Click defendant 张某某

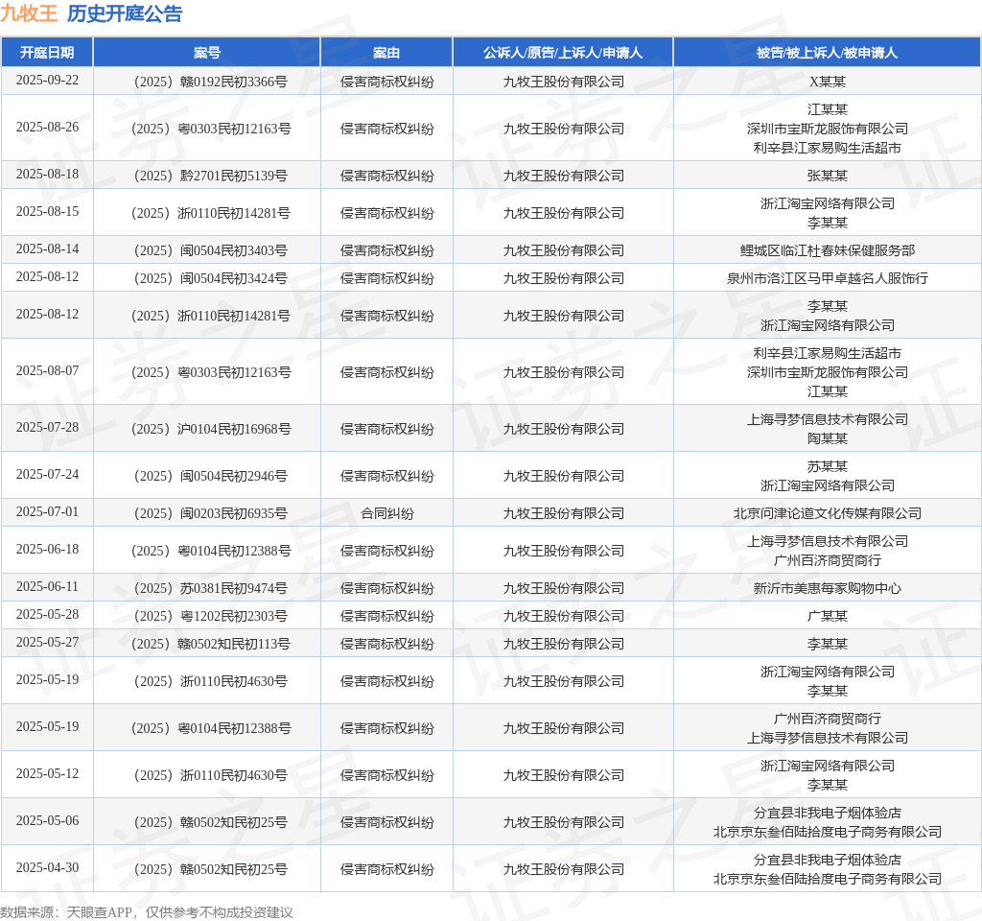(828, 176)
